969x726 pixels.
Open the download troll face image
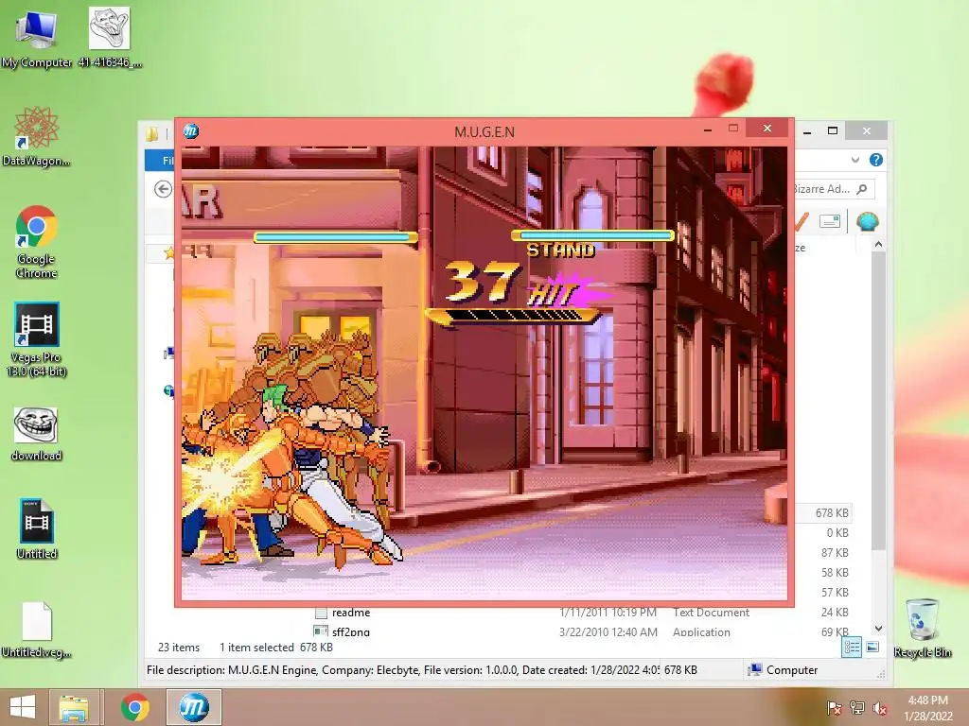coord(36,434)
